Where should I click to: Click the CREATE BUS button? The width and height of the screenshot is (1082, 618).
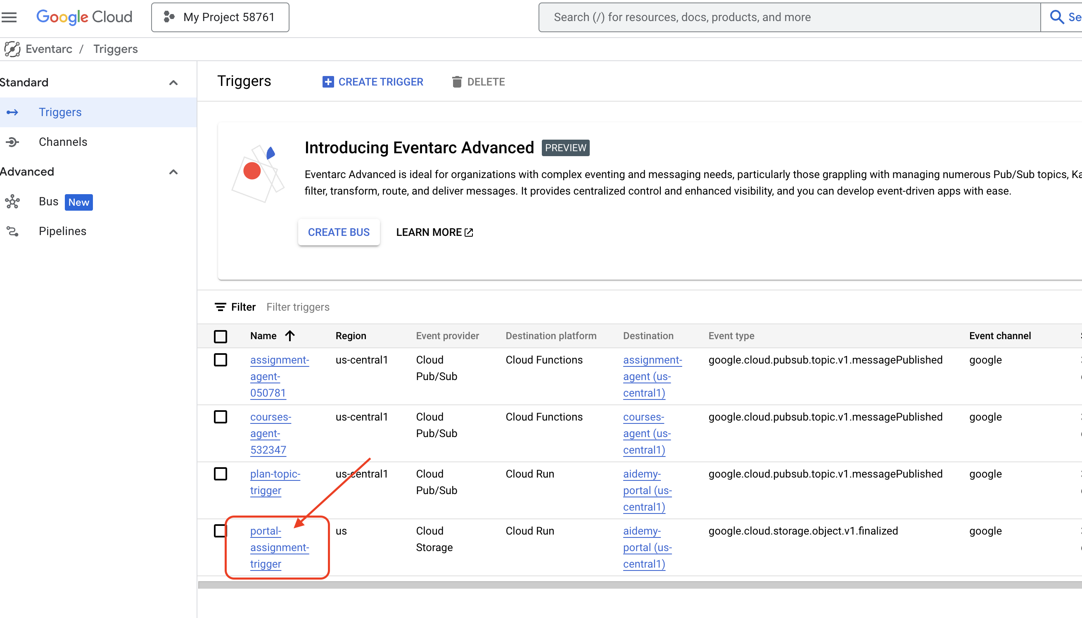tap(339, 232)
